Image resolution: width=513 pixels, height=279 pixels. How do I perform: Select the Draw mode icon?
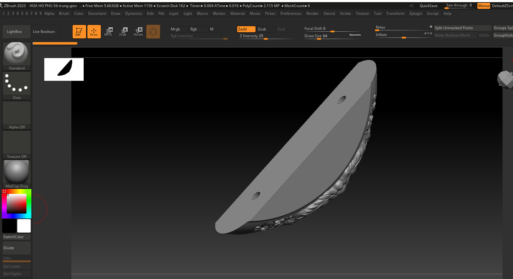click(94, 31)
